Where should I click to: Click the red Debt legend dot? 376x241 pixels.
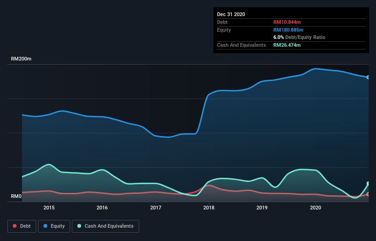coord(15,226)
